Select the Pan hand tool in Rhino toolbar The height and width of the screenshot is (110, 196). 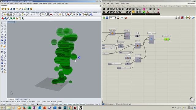tap(28, 15)
